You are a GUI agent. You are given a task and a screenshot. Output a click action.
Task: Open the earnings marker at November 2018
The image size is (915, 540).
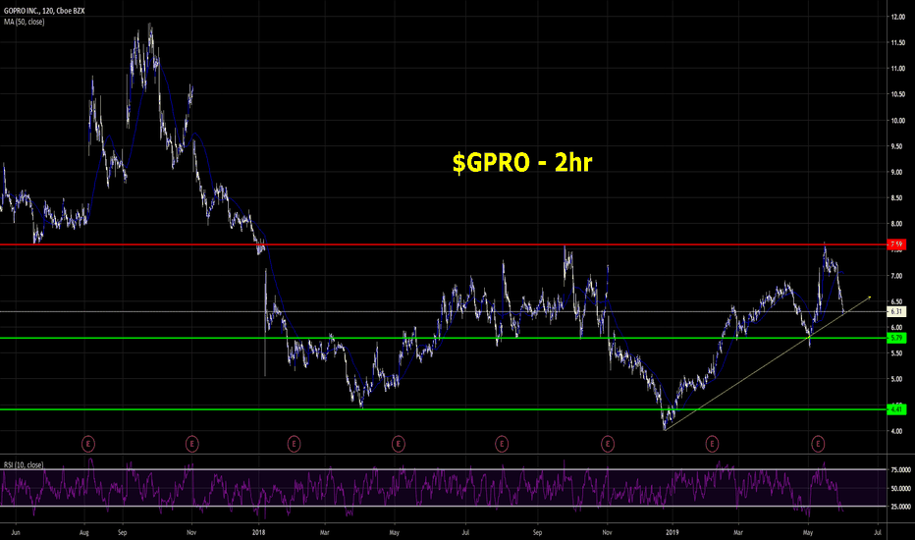pos(608,444)
